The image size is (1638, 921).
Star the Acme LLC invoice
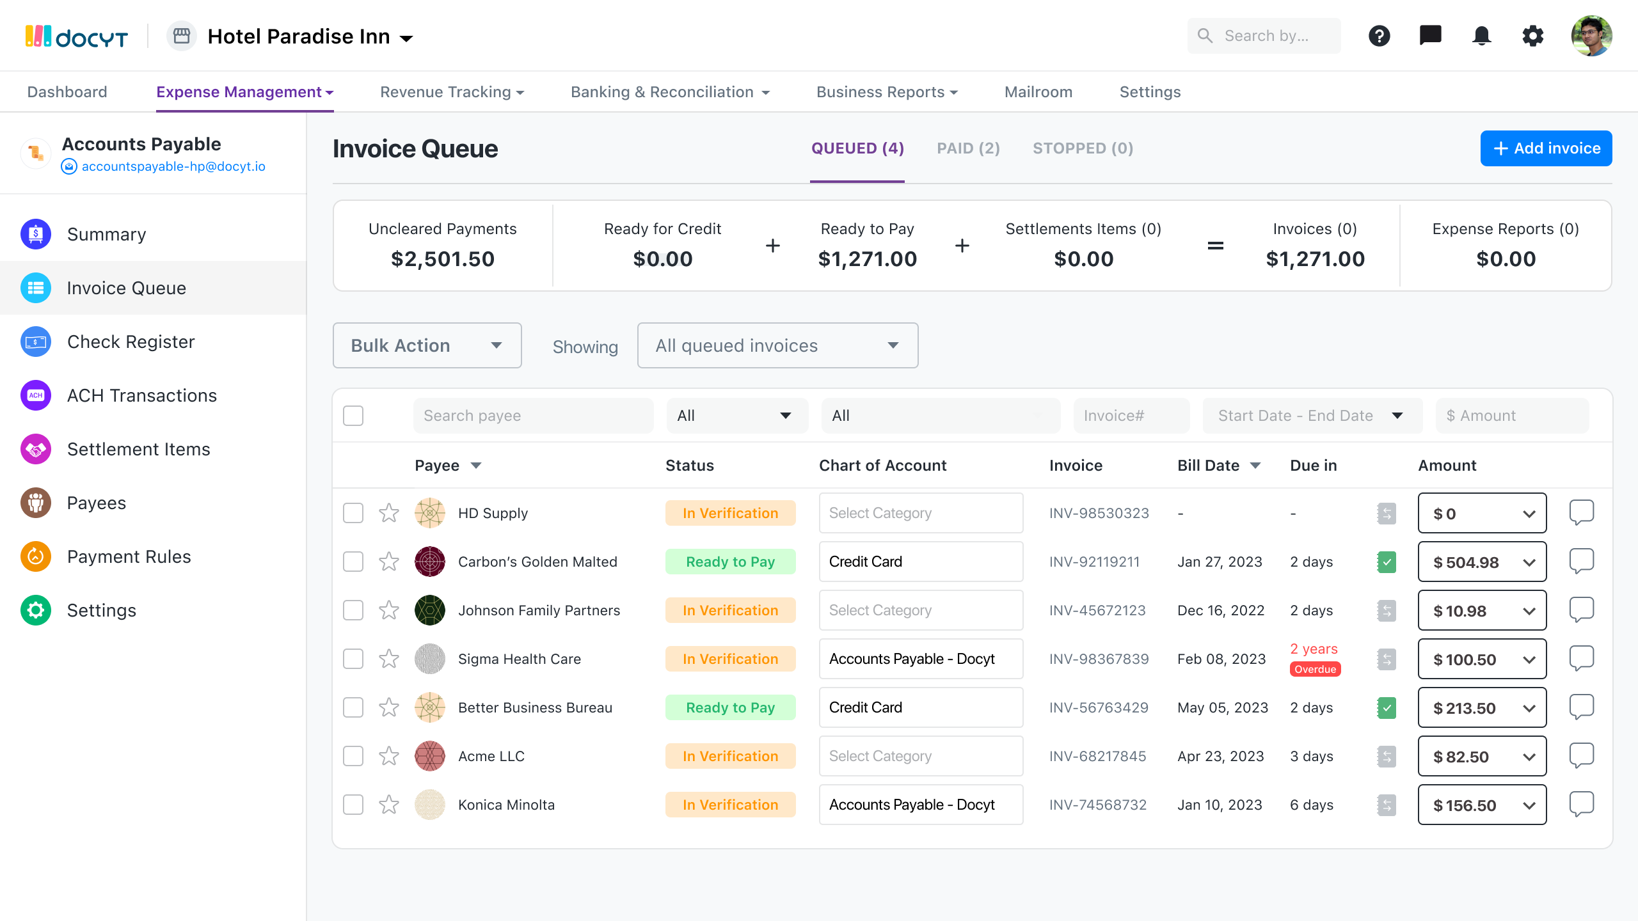(x=388, y=756)
